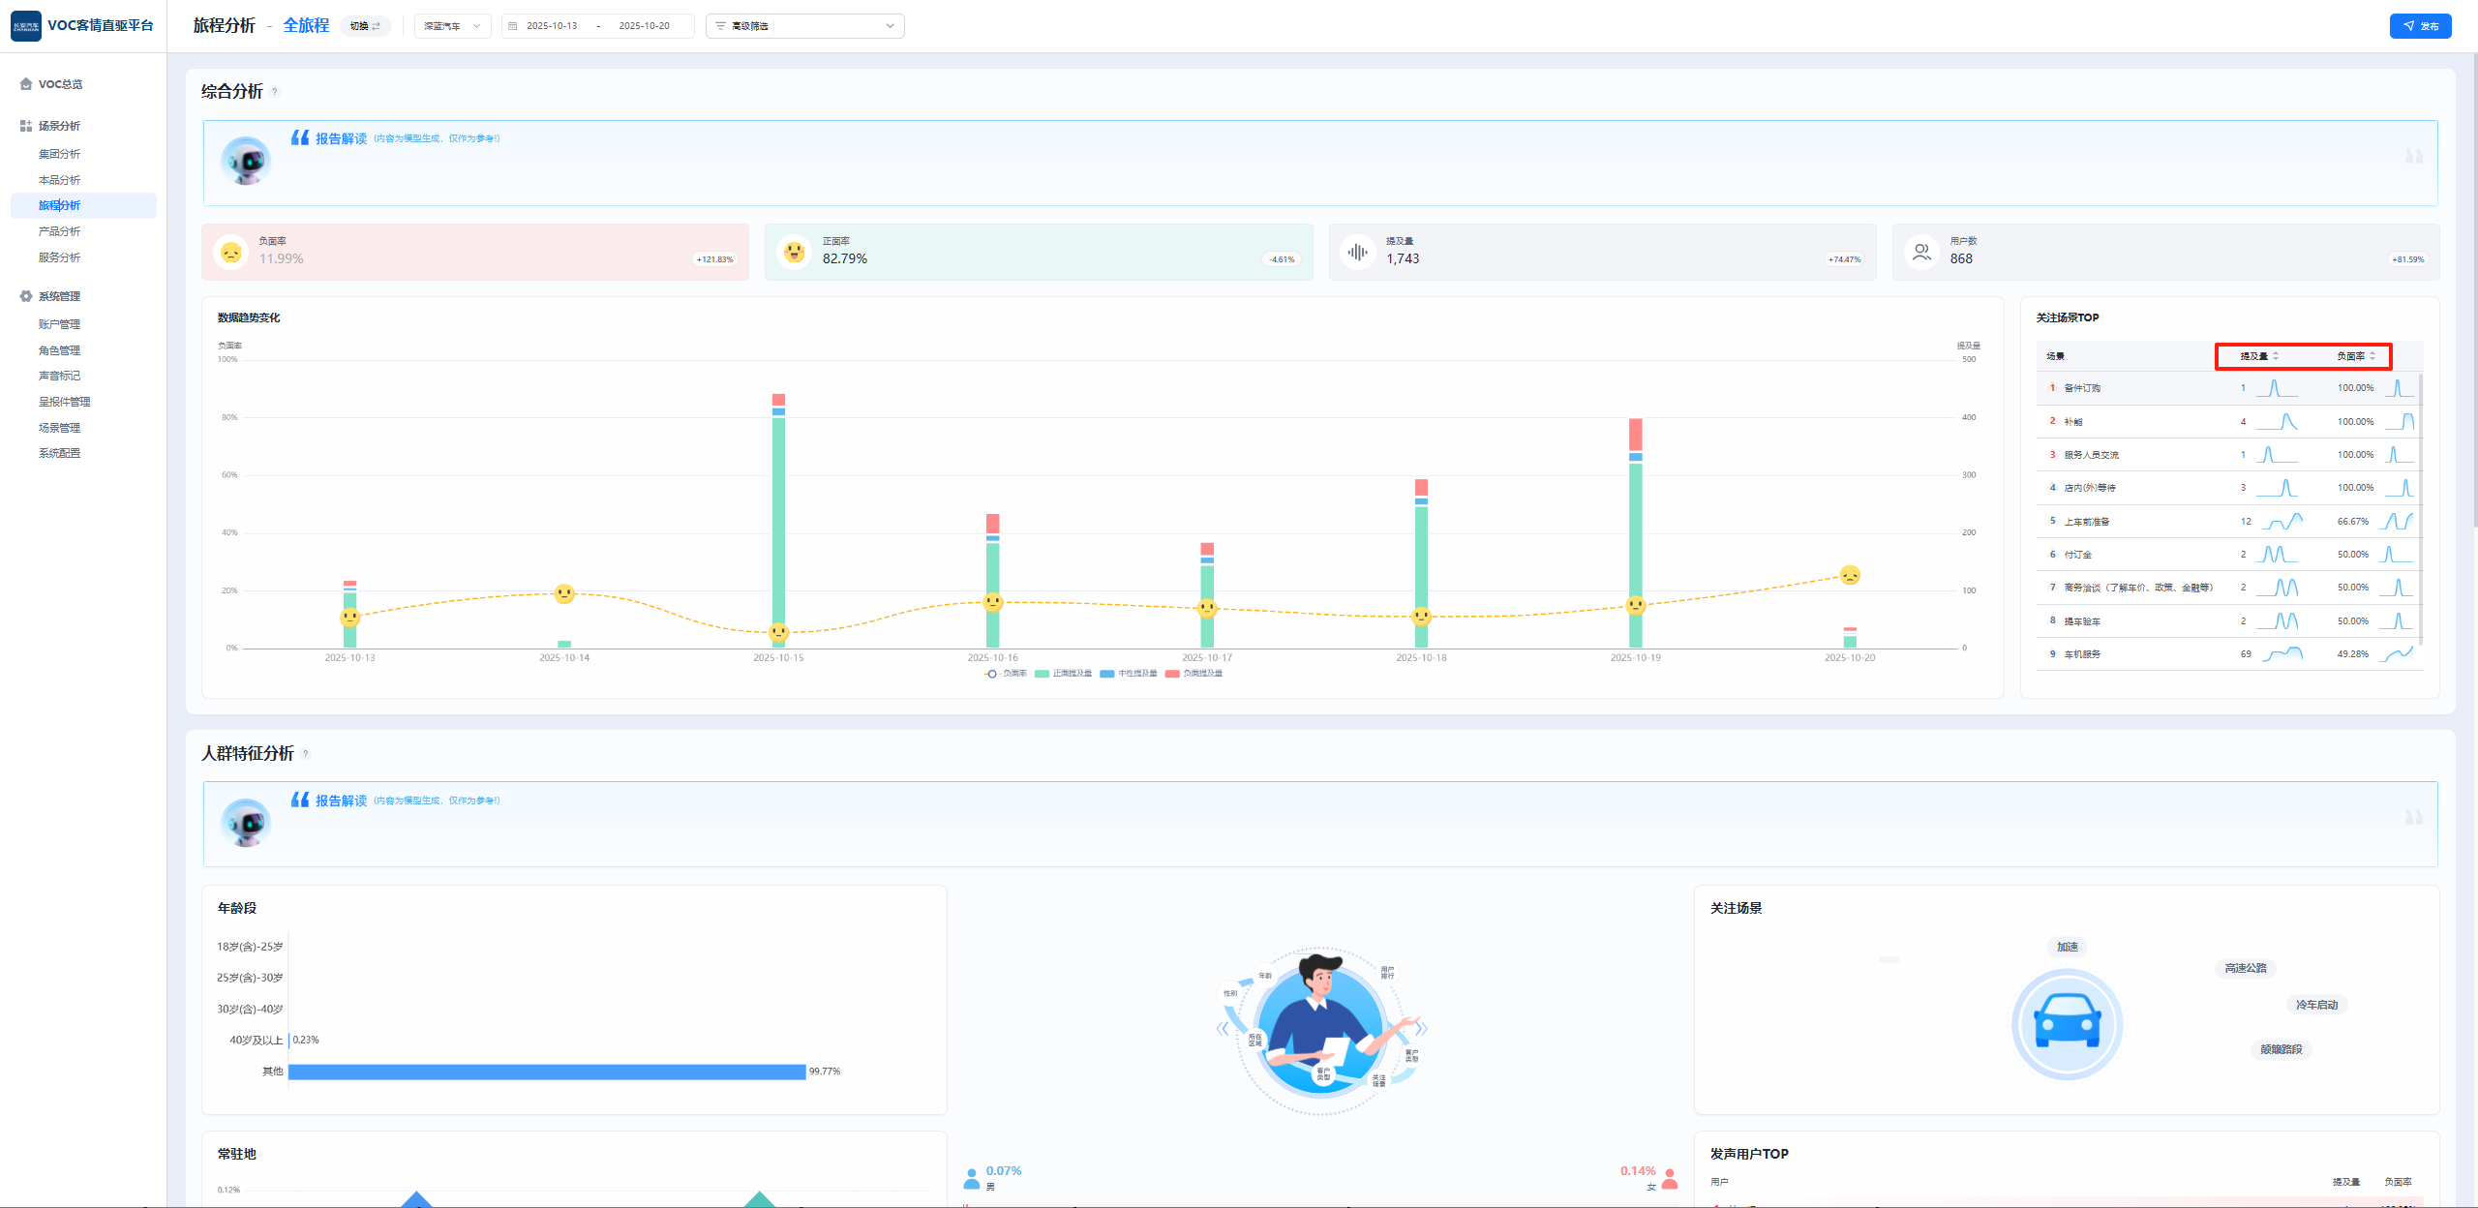Click the 切换 journey switch button
The width and height of the screenshot is (2478, 1208).
(365, 26)
